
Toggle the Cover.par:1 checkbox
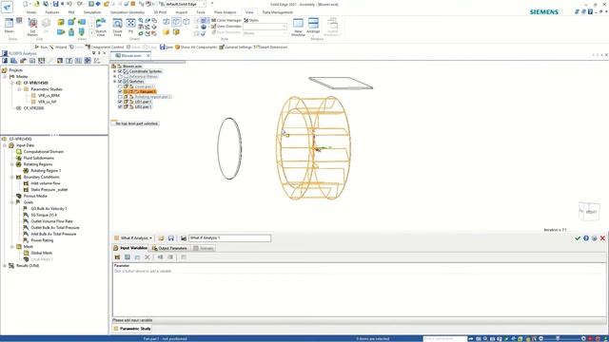click(x=120, y=86)
